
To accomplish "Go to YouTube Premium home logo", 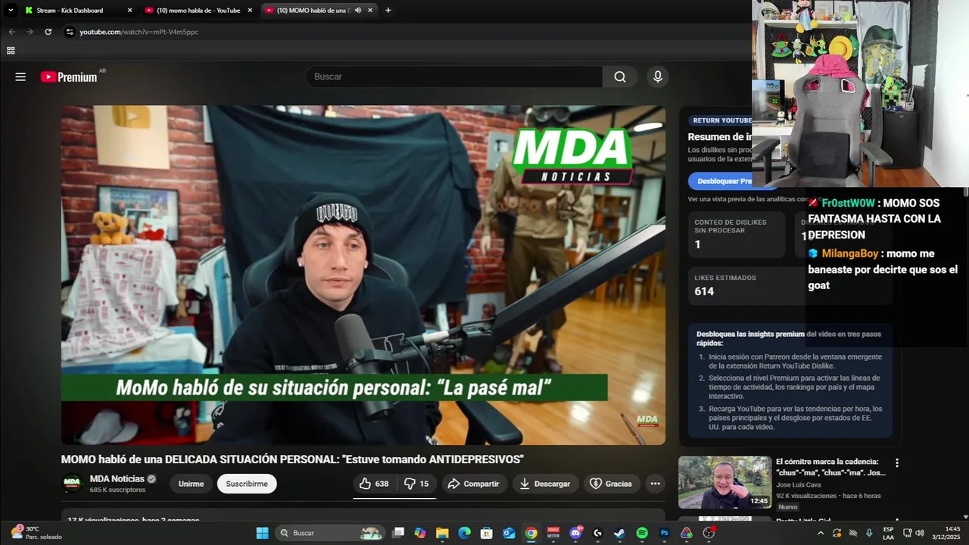I will coord(69,76).
